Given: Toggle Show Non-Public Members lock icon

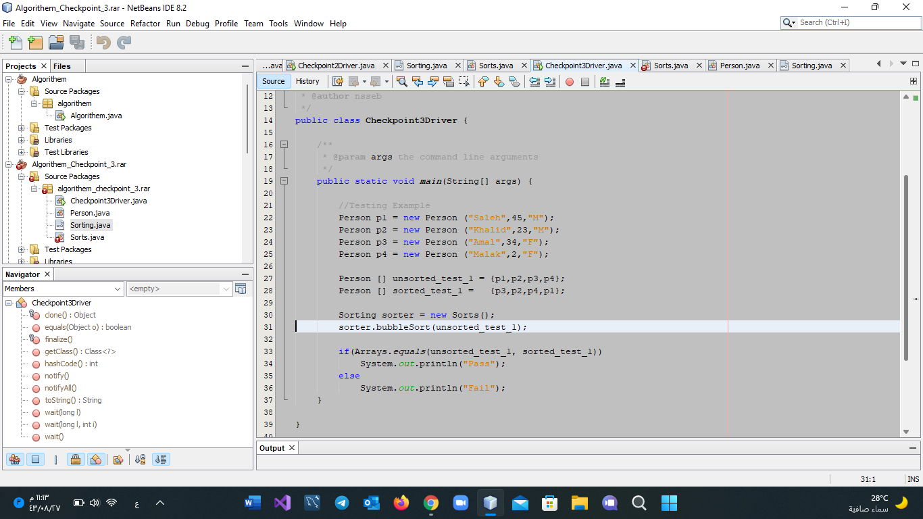Looking at the screenshot, I should pyautogui.click(x=76, y=460).
